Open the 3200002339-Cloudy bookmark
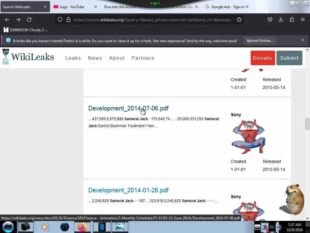Viewport: 310px width, 233px height. [26, 30]
